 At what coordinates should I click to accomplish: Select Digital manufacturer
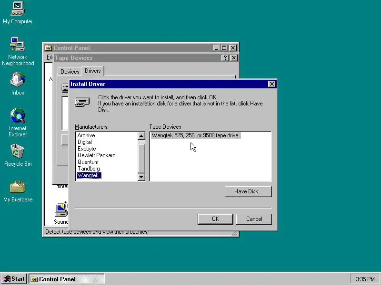coord(85,142)
